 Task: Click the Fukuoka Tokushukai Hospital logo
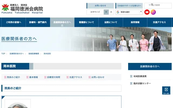[22, 9]
